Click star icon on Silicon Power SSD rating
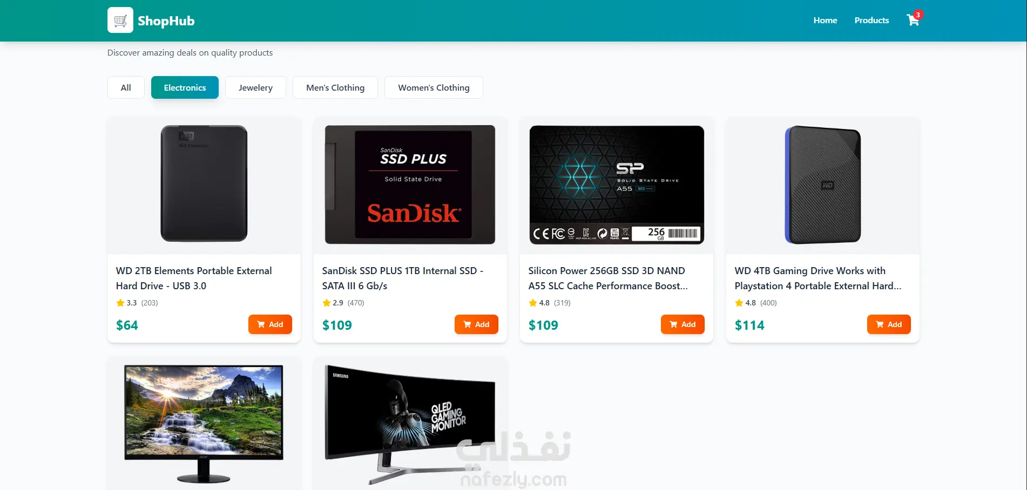 tap(533, 303)
